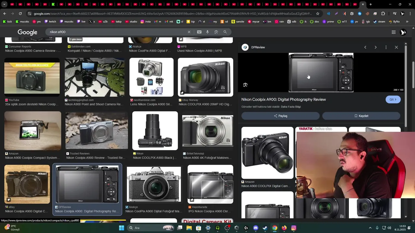Viewport: 415px width, 233px height.
Task: Open the weather widget showing 21°C
Action: 12,228
